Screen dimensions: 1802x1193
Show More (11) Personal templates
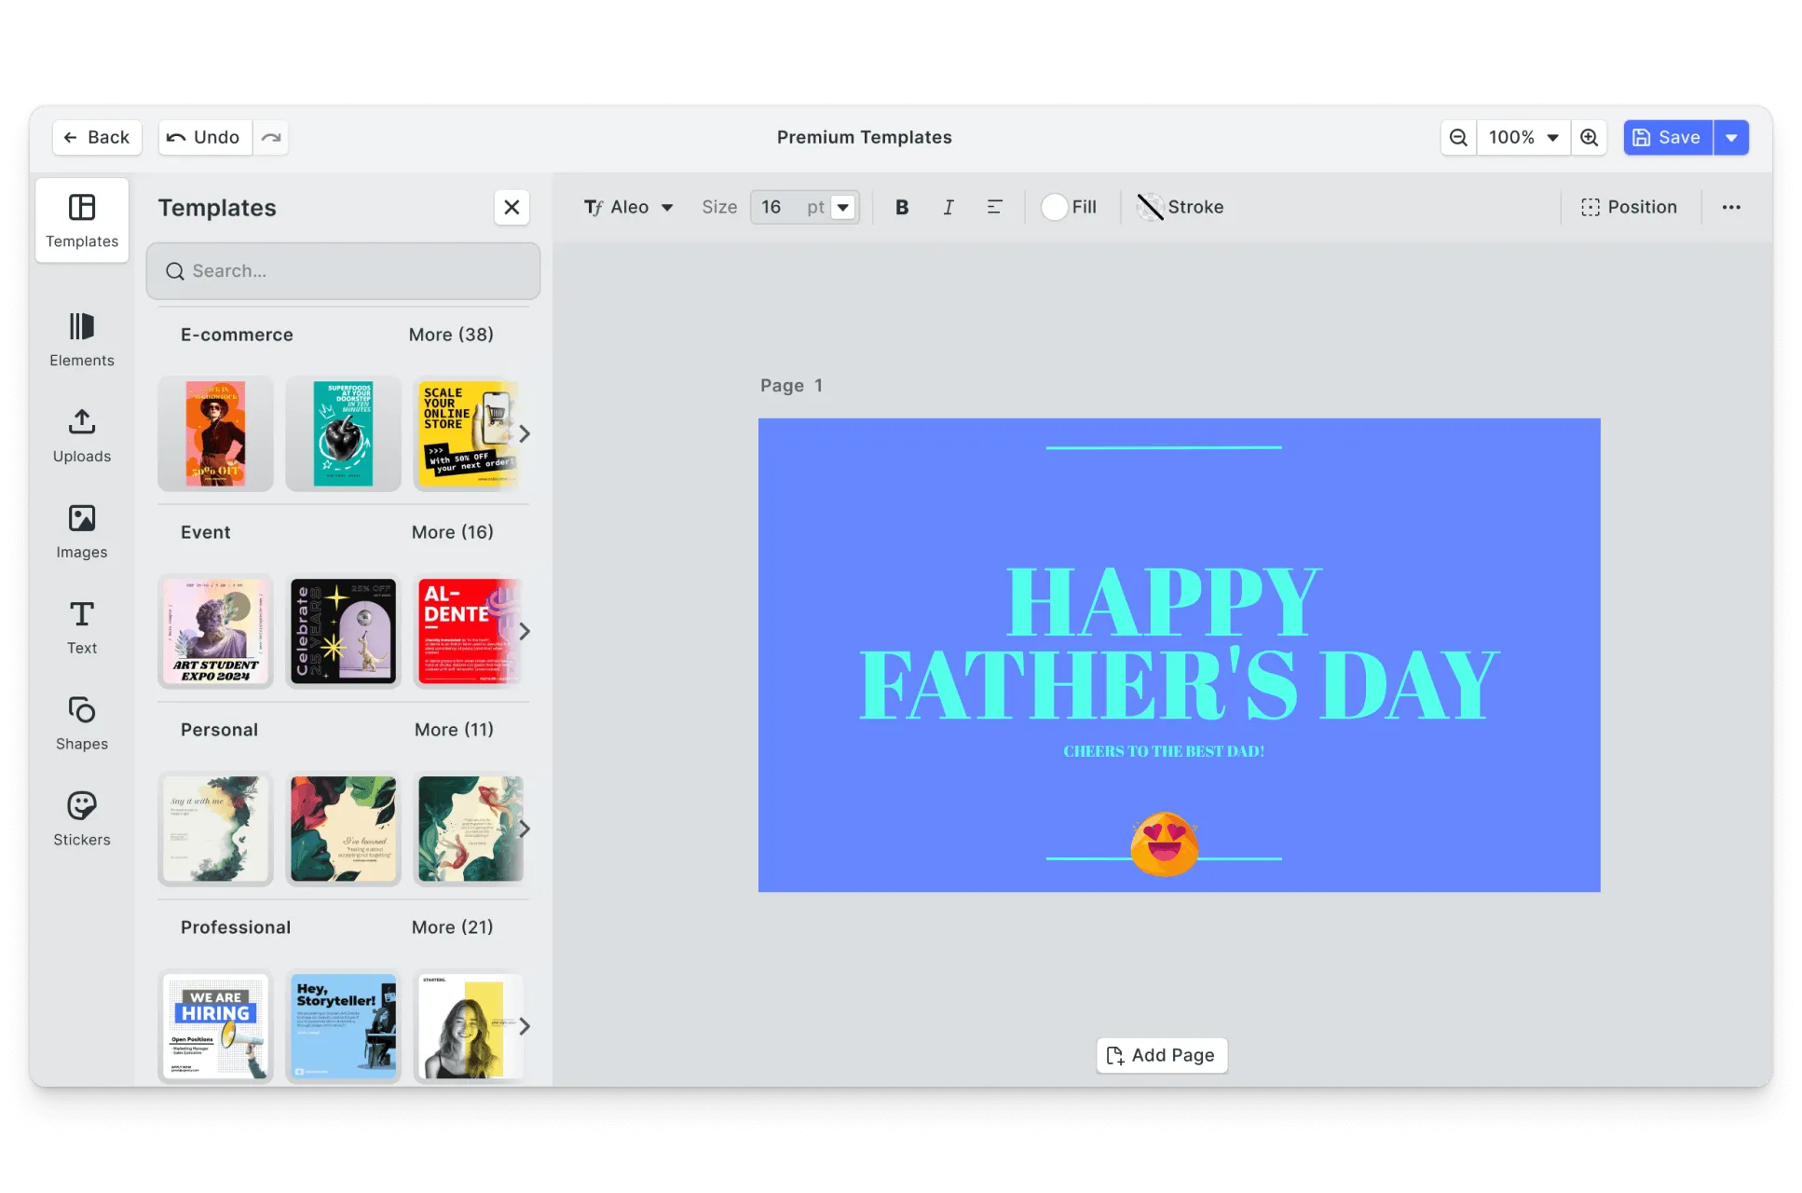(454, 730)
